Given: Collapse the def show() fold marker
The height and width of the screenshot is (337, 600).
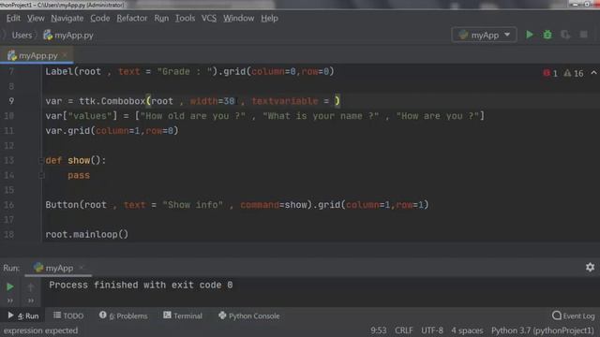Looking at the screenshot, I should 41,160.
